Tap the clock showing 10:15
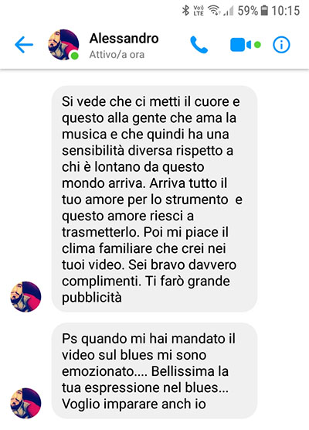 286,11
